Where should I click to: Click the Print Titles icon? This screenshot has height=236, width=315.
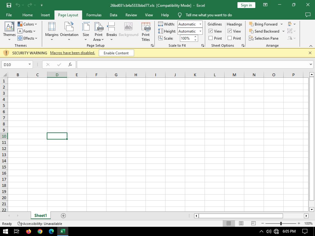(x=146, y=31)
